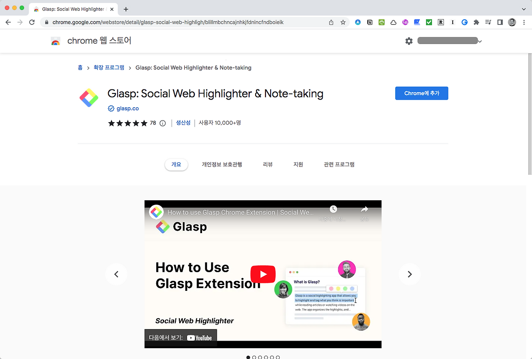Screen dimensions: 532x359
Task: Open the 지원 tab
Action: 298,165
